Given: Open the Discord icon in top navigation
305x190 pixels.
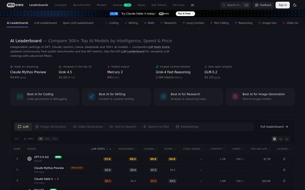Looking at the screenshot, I should 192,5.
